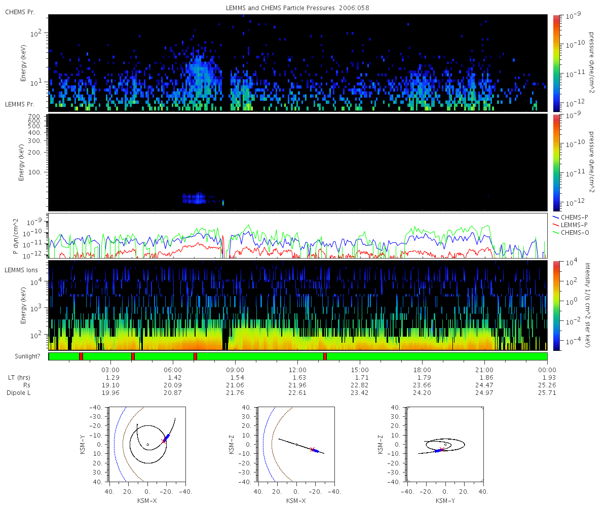Screen dimensions: 608x507
Task: Click the 18:00 time axis label
Action: click(422, 369)
